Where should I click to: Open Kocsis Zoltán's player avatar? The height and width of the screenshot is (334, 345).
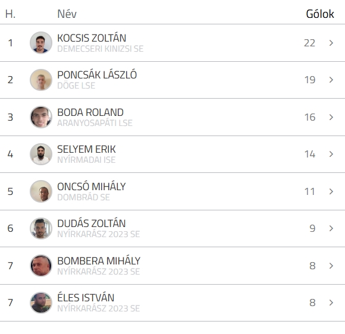click(x=41, y=43)
